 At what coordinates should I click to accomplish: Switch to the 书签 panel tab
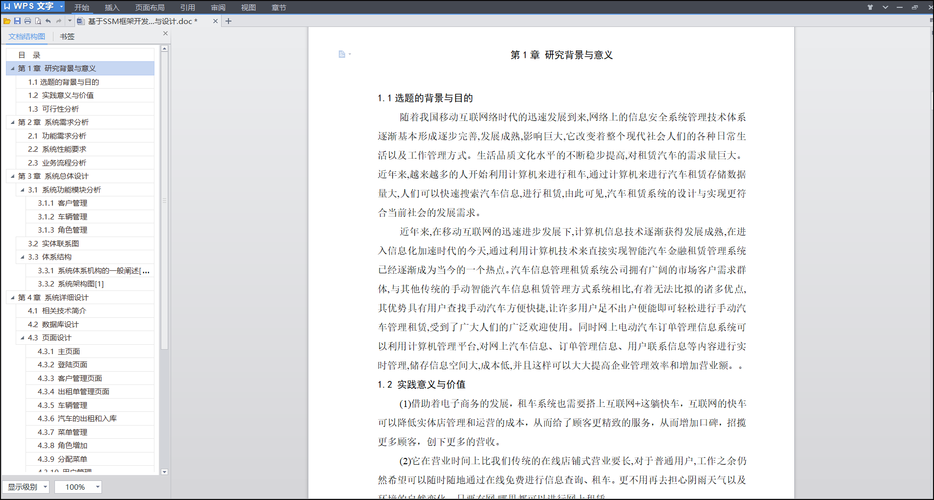(67, 36)
